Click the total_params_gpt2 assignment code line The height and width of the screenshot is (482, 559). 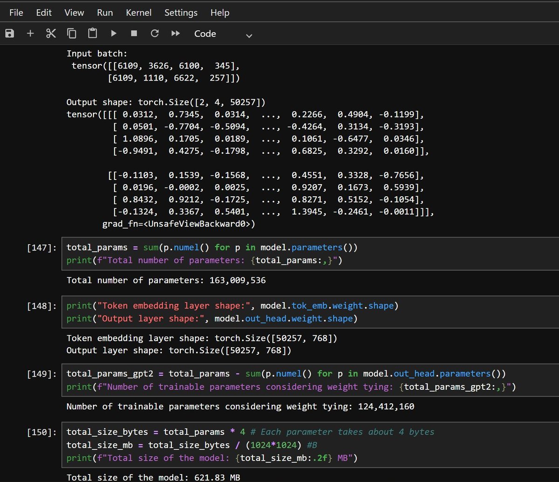[286, 373]
